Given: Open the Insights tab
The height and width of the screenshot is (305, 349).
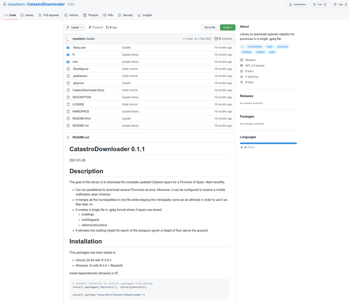Looking at the screenshot, I should 145,15.
